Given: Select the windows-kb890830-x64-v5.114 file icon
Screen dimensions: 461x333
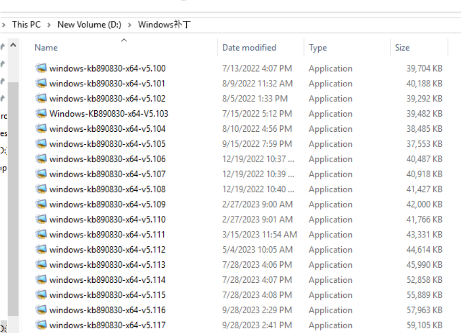Looking at the screenshot, I should [x=41, y=280].
